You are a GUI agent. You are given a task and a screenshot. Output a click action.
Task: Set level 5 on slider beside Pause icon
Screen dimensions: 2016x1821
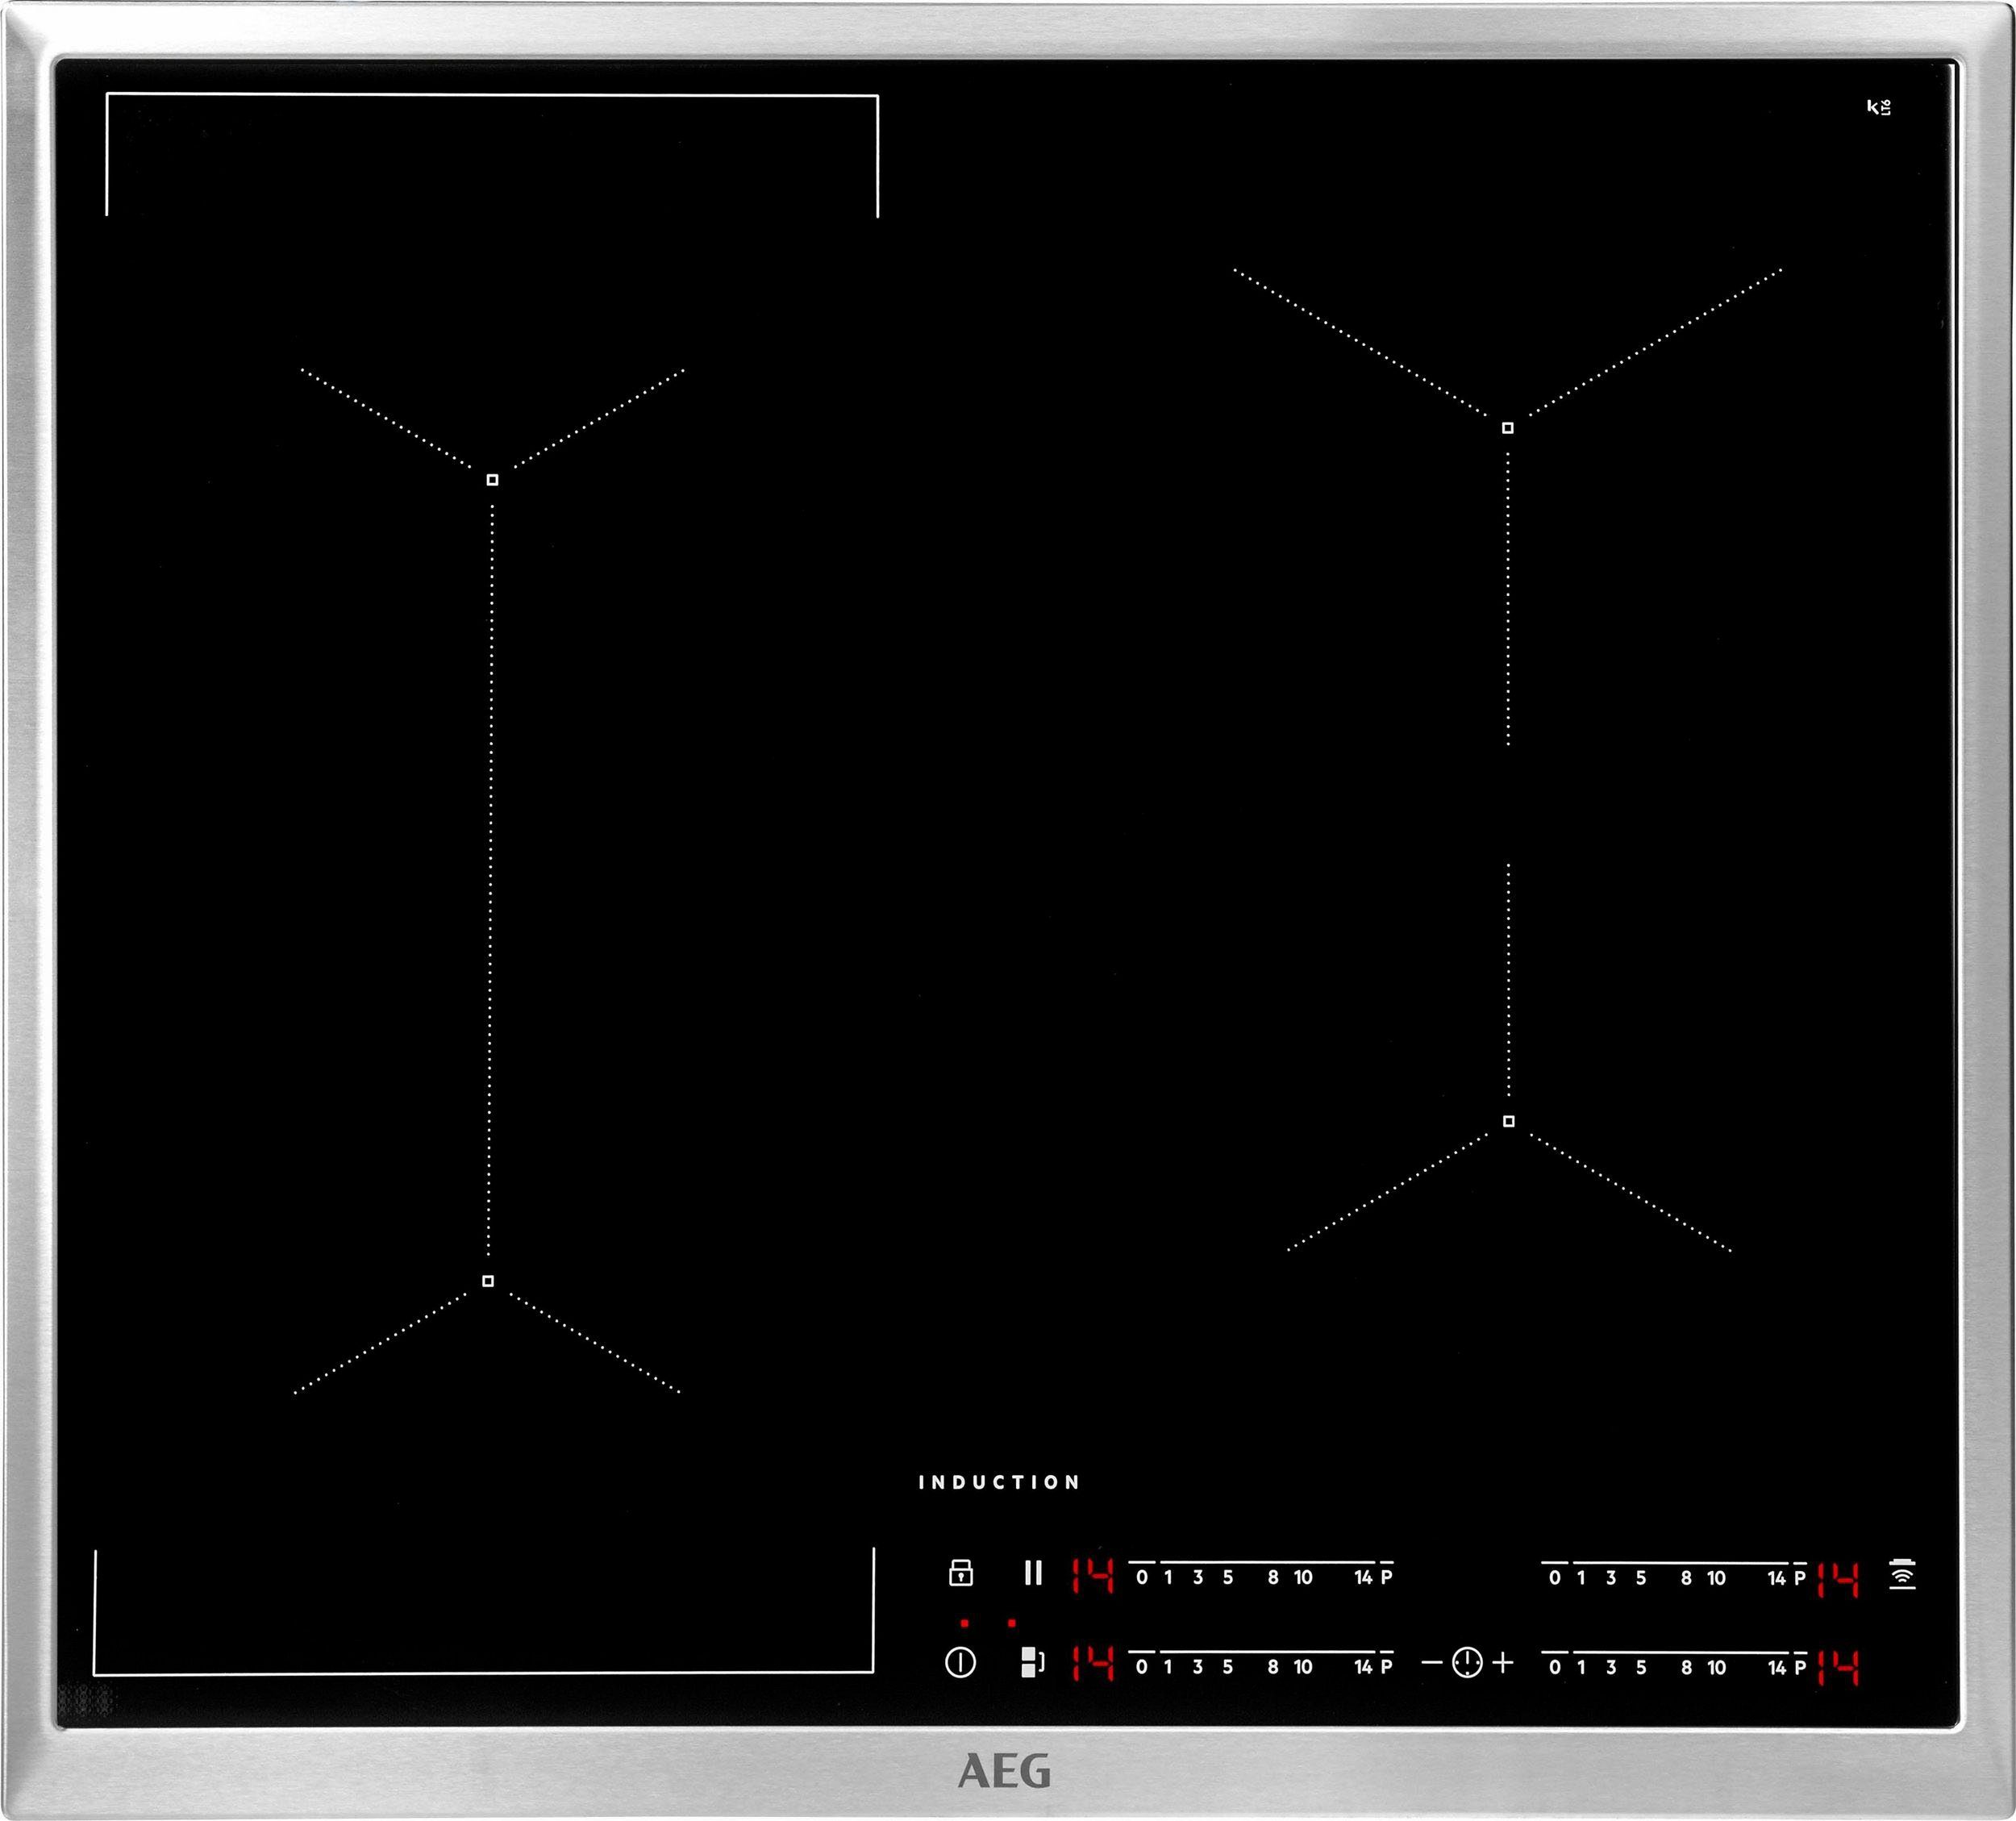coord(1228,1577)
